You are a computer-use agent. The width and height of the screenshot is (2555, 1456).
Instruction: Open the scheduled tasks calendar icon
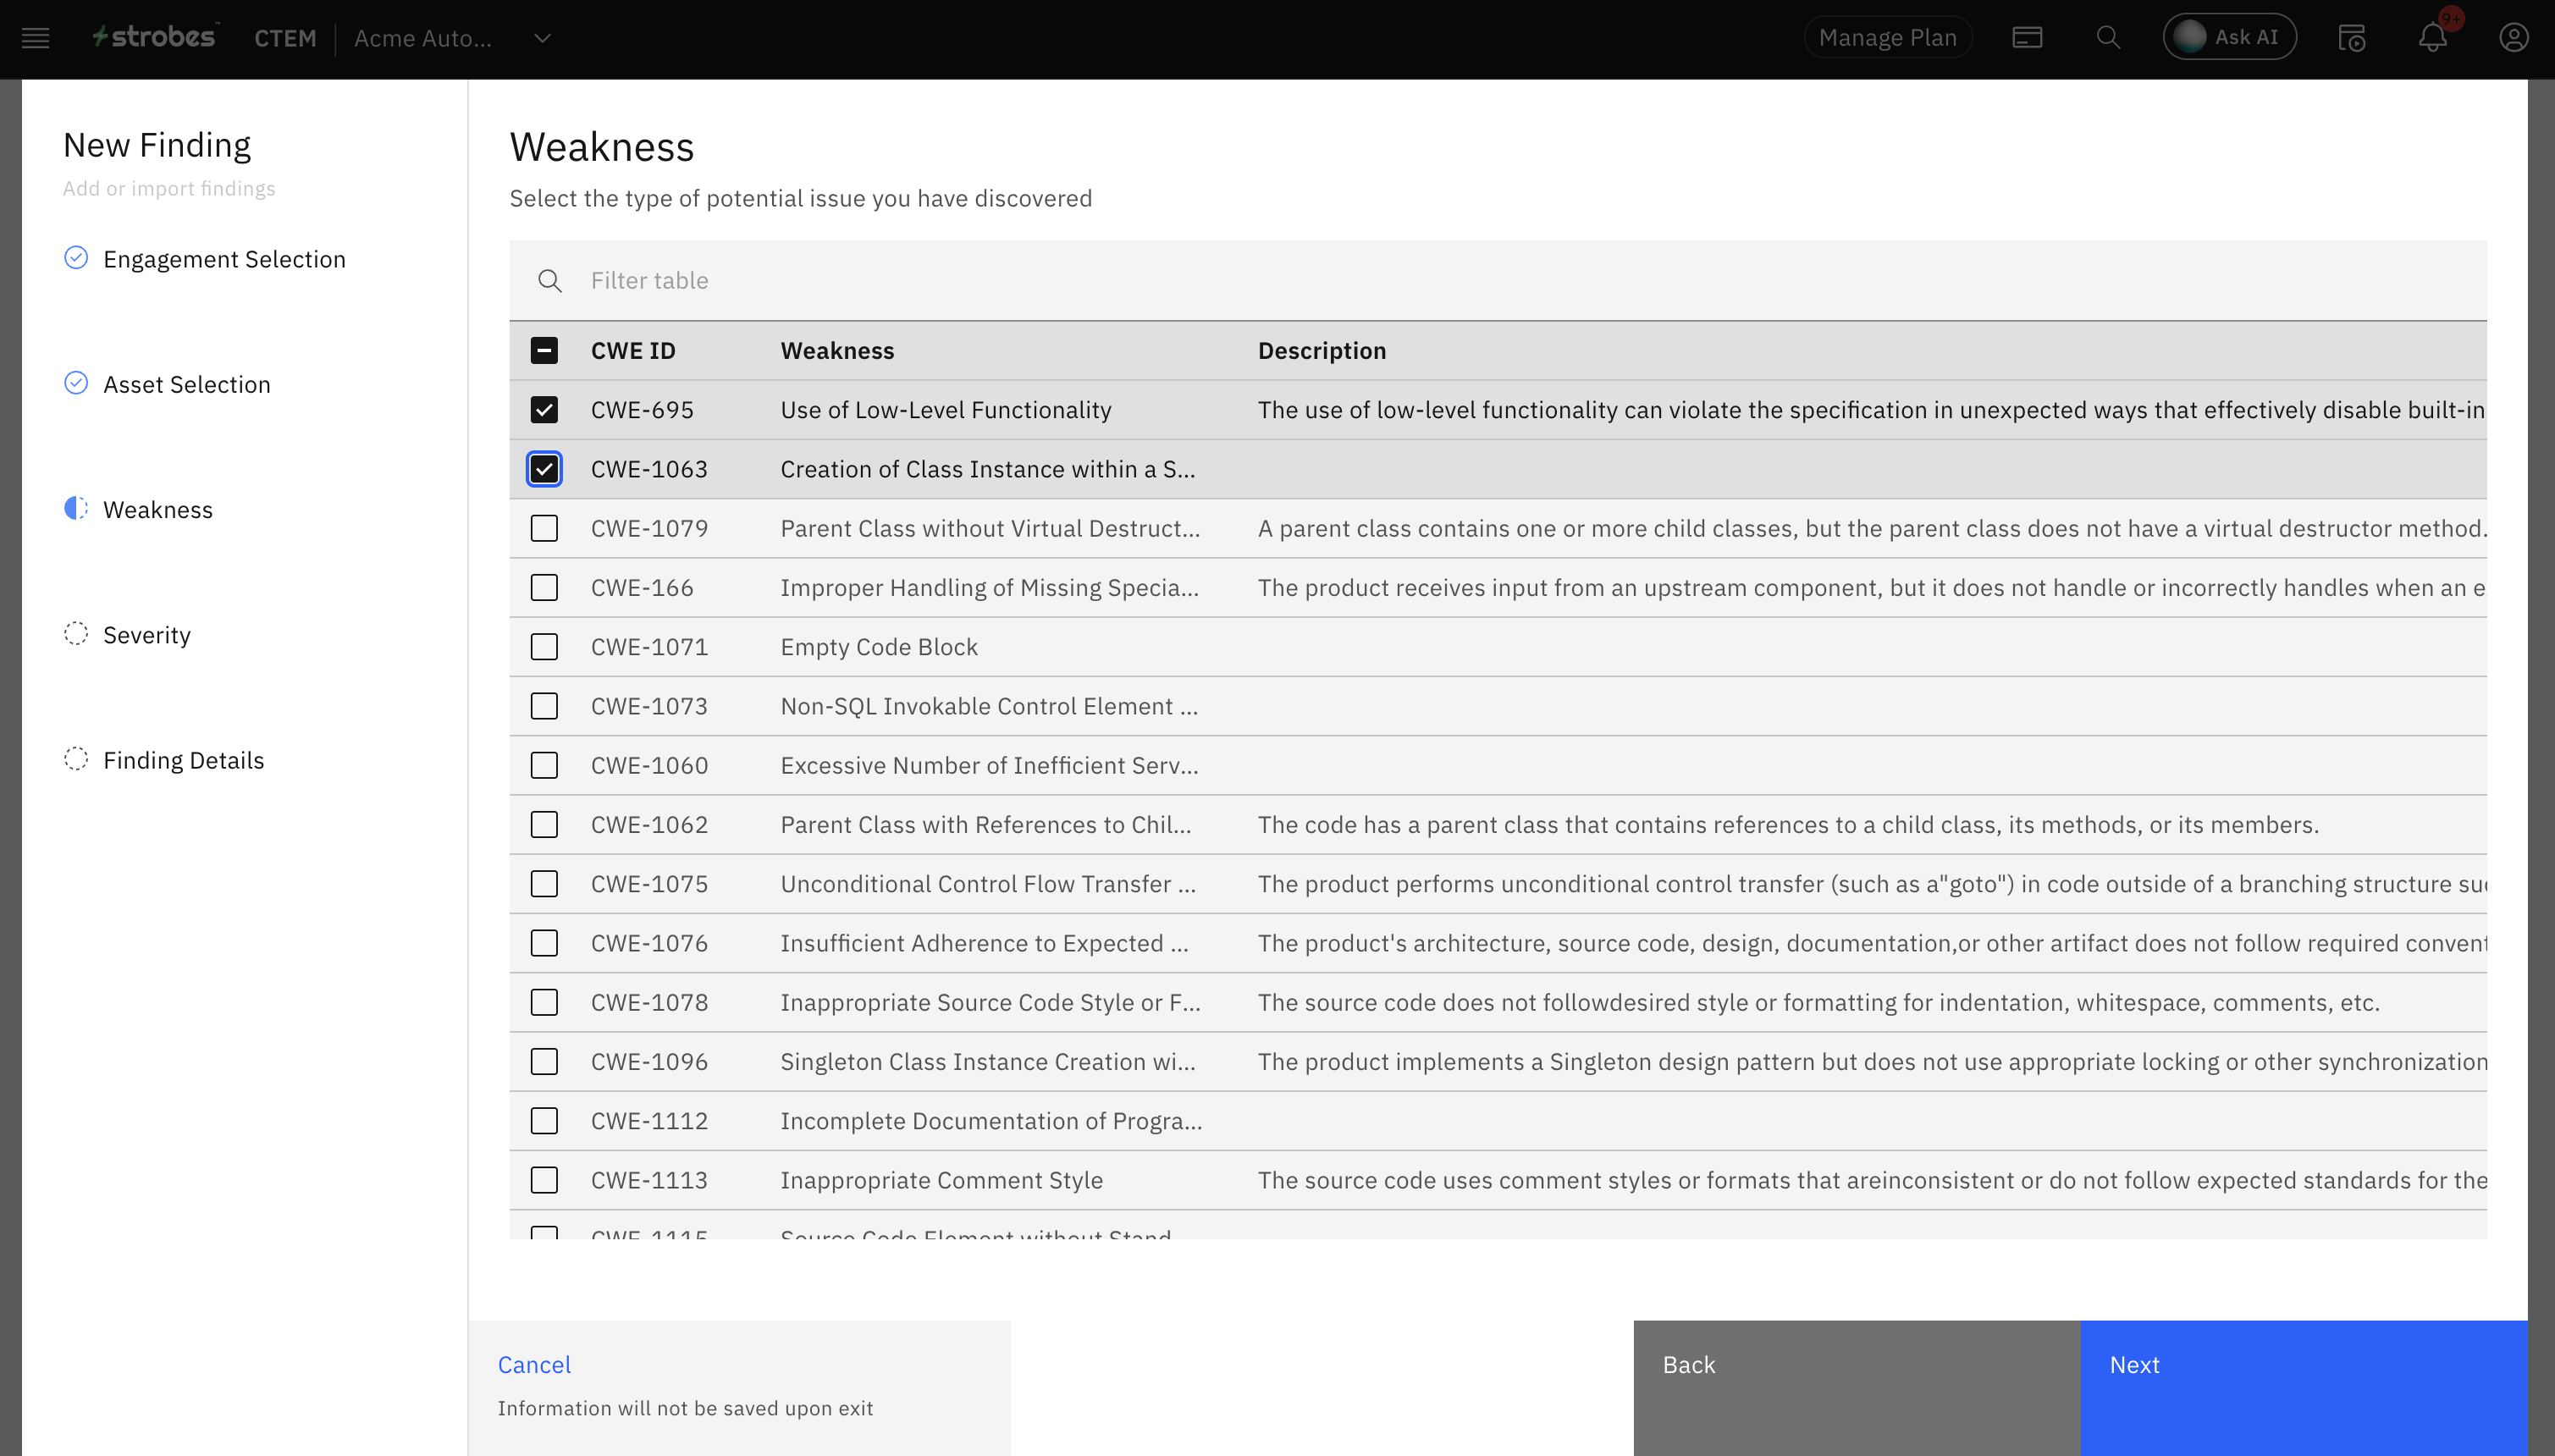(x=2351, y=38)
